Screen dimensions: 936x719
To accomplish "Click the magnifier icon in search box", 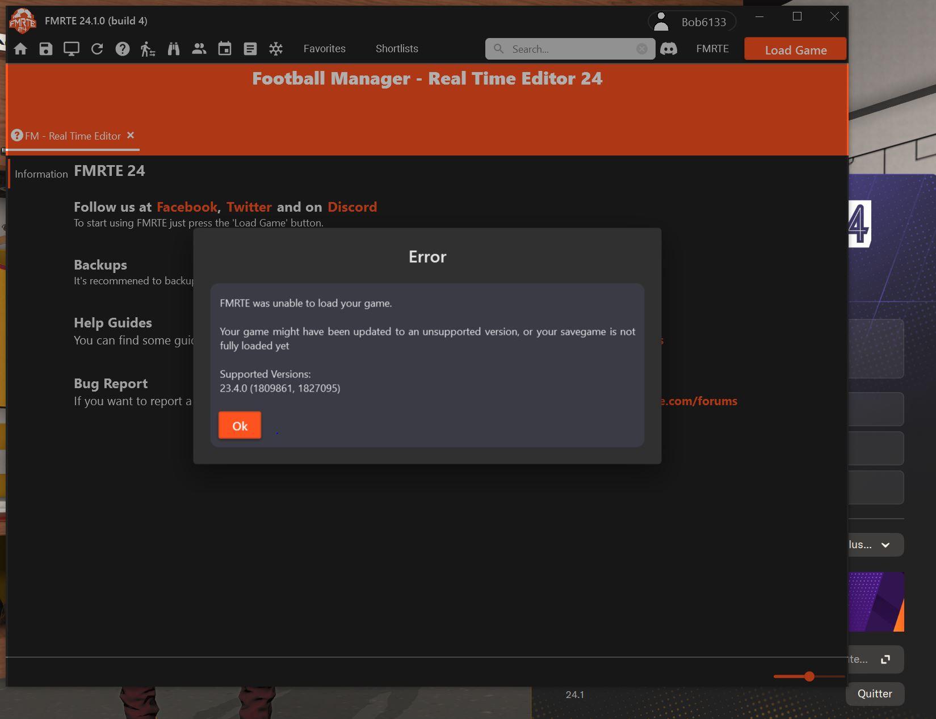I will click(x=498, y=49).
